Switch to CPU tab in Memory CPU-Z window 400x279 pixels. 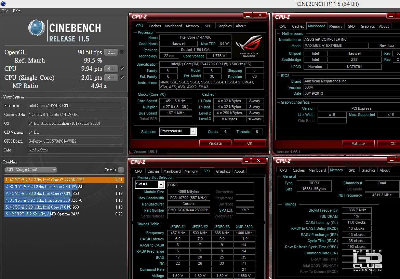point(283,170)
